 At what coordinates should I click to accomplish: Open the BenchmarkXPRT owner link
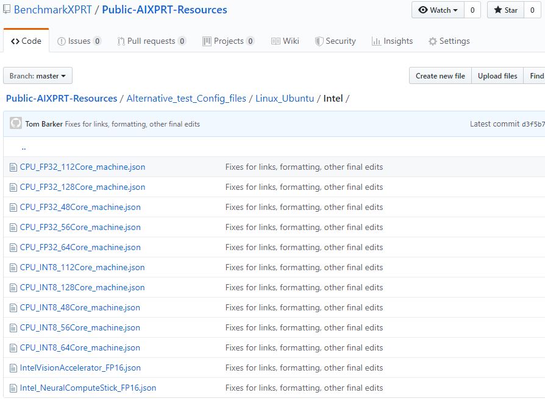53,10
